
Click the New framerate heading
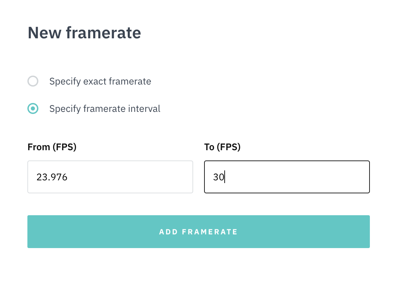coord(84,33)
